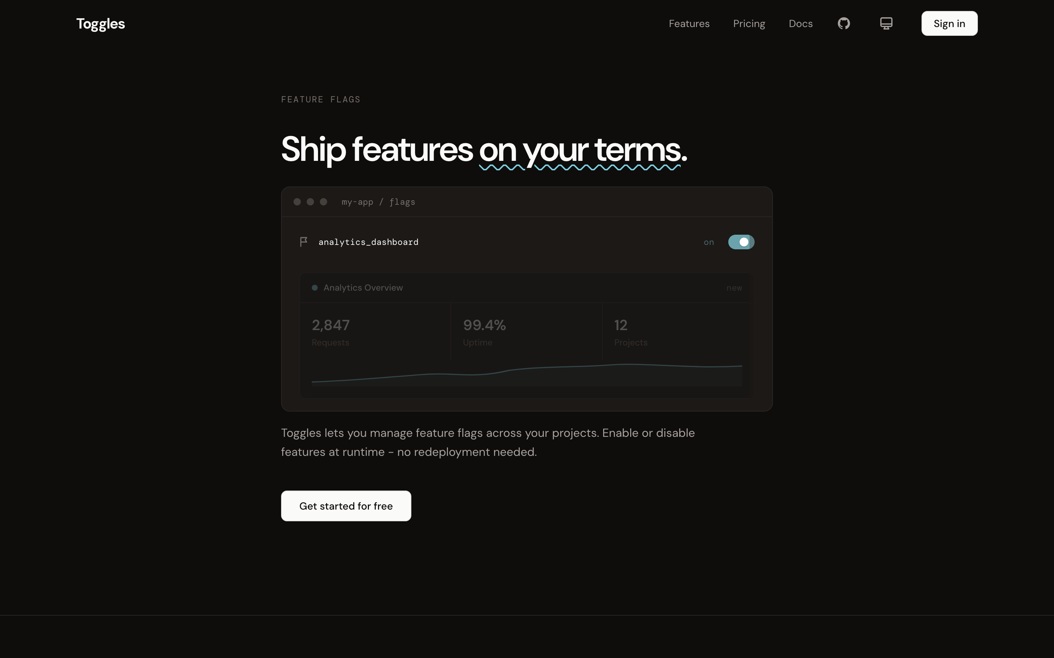Screen dimensions: 1054x658
Task: Select the analytics_dashboard flag name
Action: 368,242
